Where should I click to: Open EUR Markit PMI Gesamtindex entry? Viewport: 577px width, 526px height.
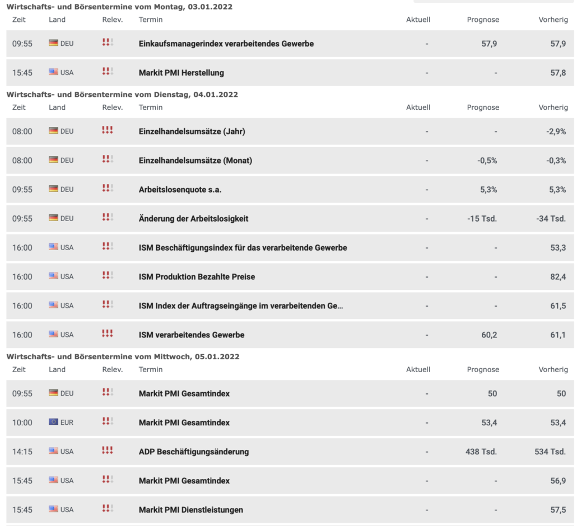[x=184, y=422]
